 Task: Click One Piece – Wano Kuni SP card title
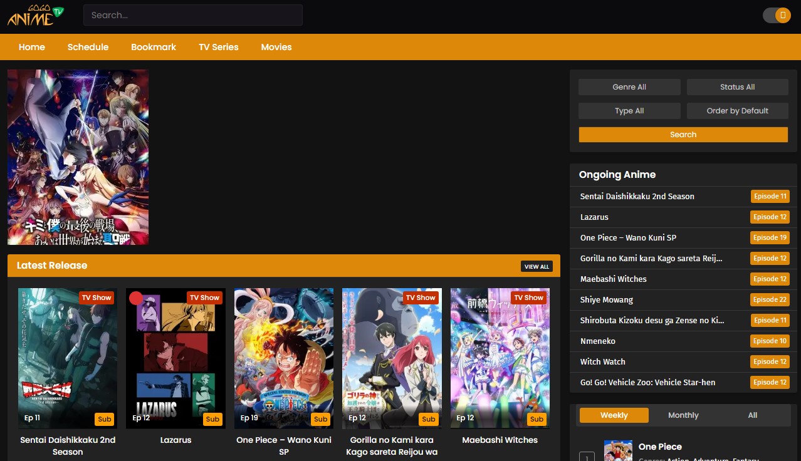(x=284, y=446)
